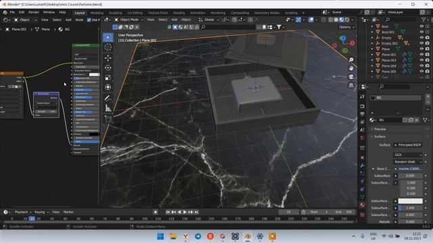Open File Explorer from the taskbar
433x243 pixels.
click(x=173, y=236)
